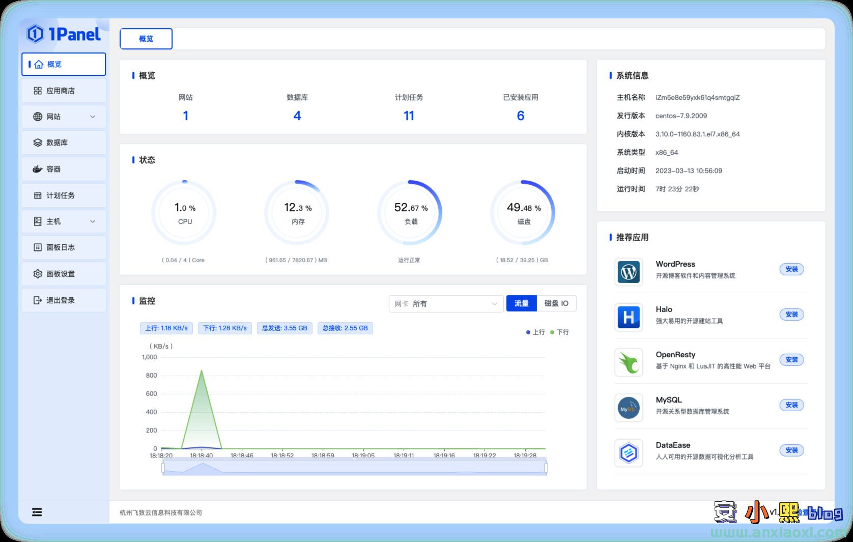This screenshot has width=853, height=542.
Task: Click kernel version 3.10.0-1160.83.1.el7.x86_64
Action: 698,134
